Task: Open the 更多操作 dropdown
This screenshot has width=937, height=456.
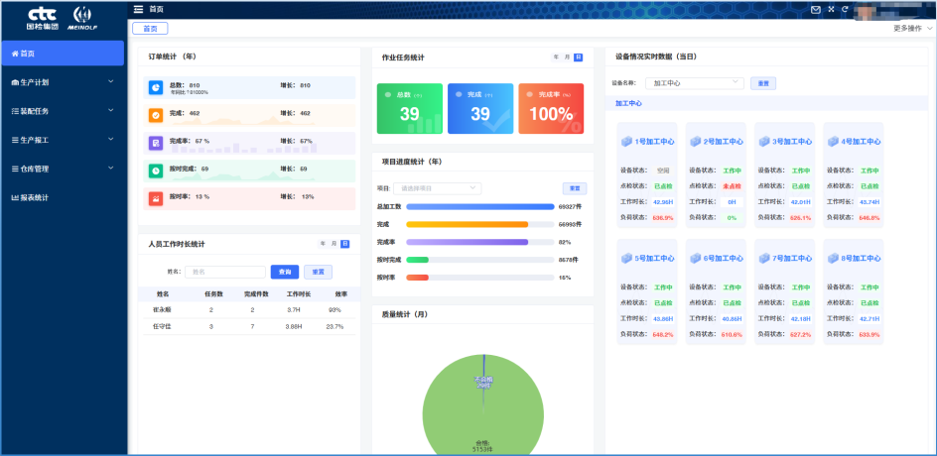Action: click(x=912, y=28)
